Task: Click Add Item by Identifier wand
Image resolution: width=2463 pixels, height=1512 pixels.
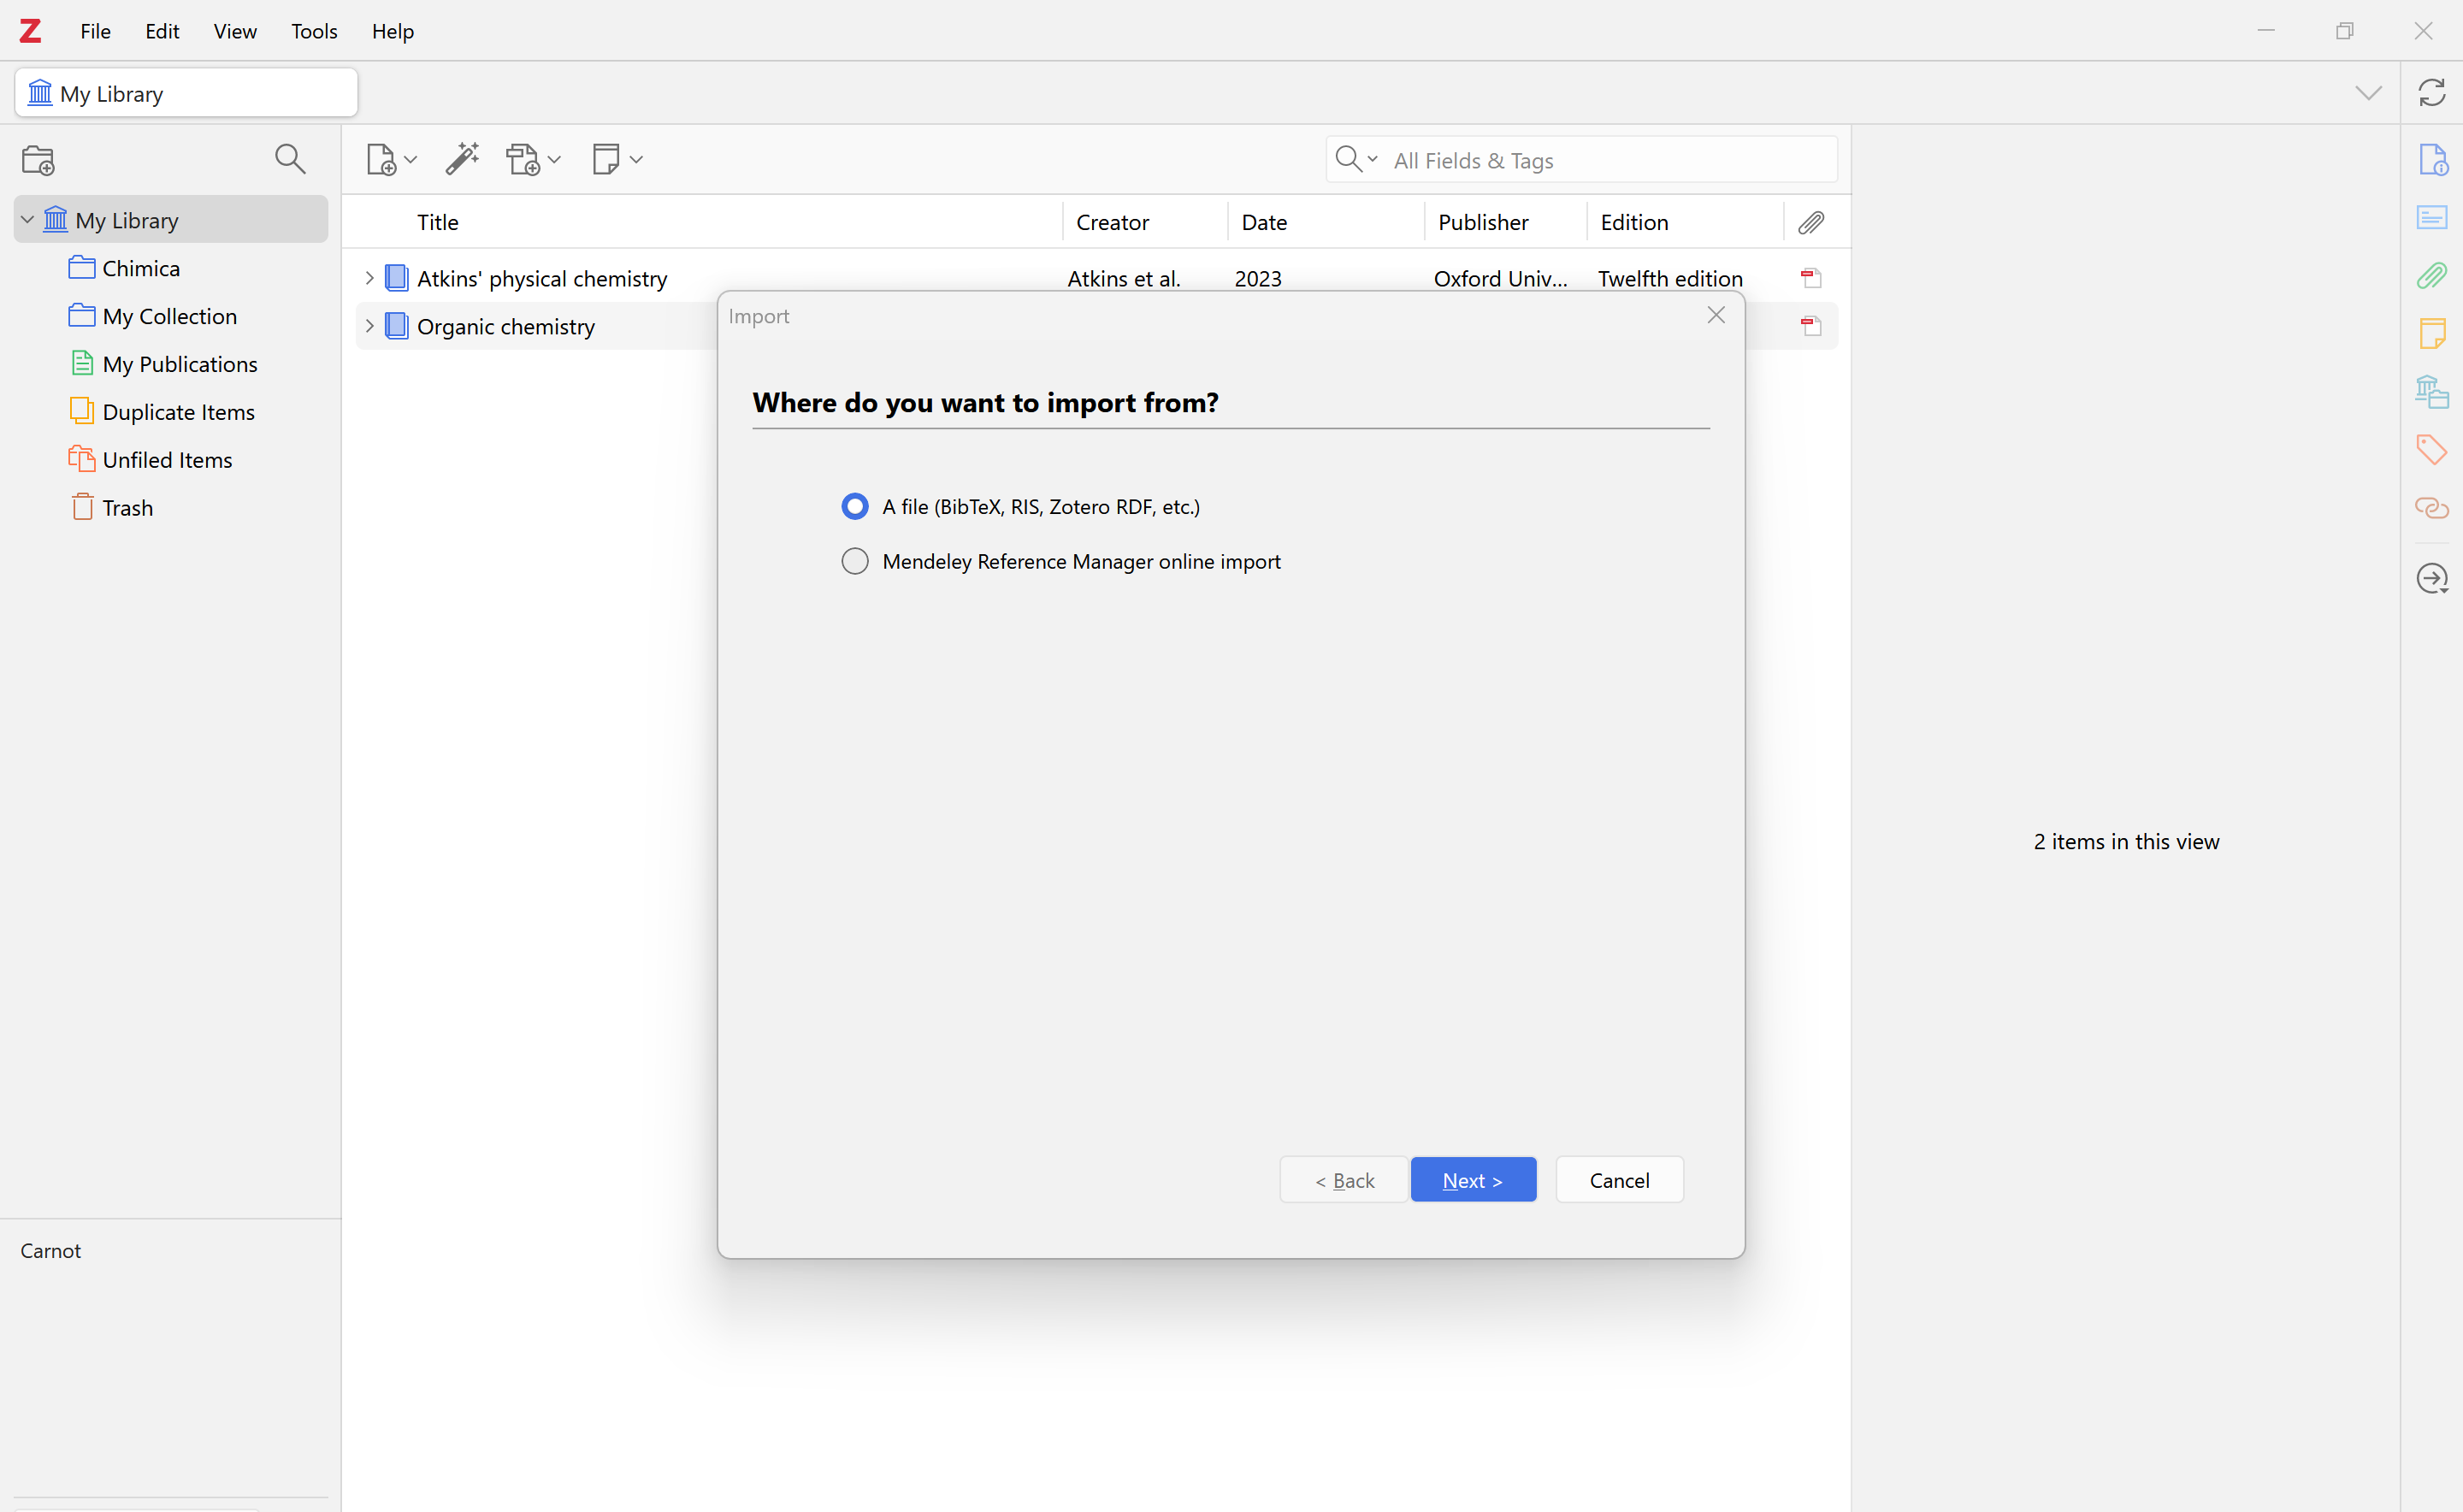Action: pyautogui.click(x=462, y=159)
